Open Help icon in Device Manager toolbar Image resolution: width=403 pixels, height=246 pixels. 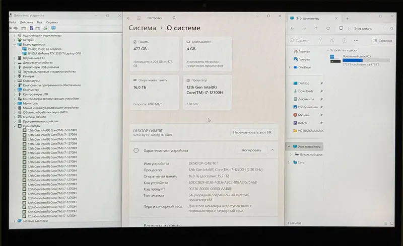tap(31, 28)
